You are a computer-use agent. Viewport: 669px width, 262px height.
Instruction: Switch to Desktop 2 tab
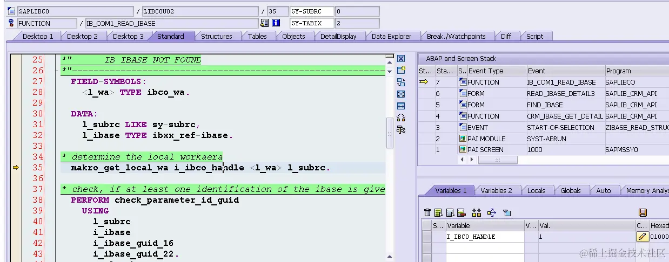(82, 36)
